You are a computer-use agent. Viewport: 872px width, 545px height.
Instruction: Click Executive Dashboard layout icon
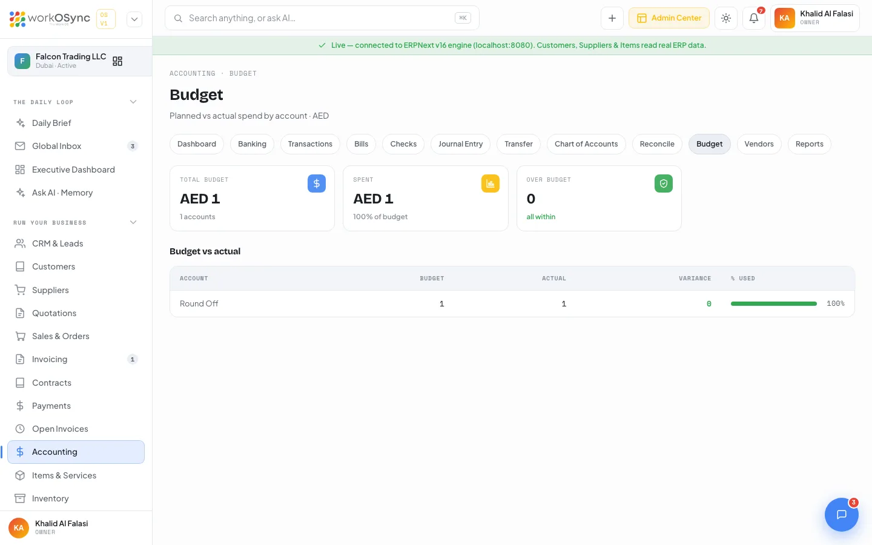[20, 170]
